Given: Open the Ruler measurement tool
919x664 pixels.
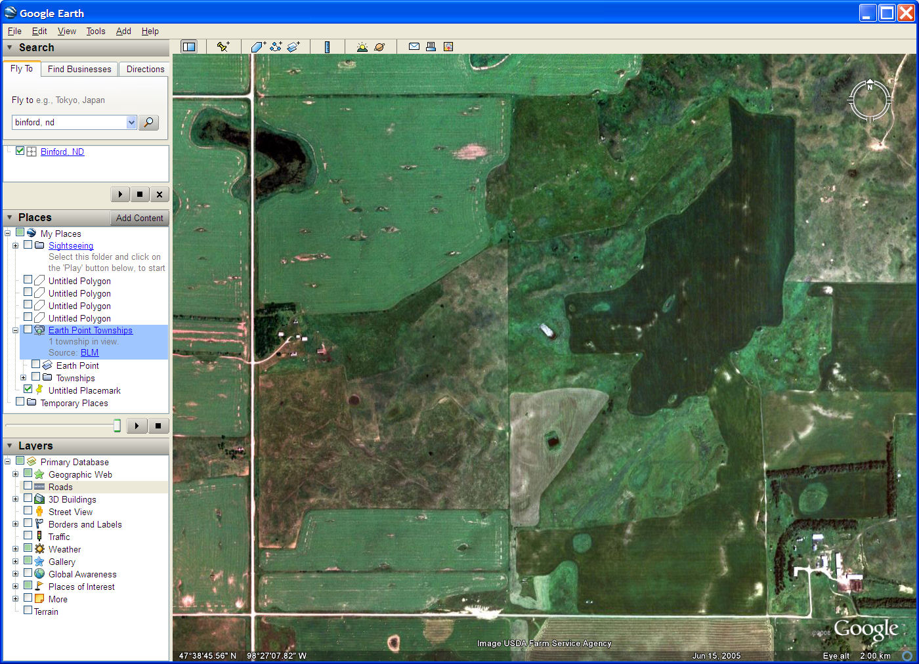Looking at the screenshot, I should point(327,47).
